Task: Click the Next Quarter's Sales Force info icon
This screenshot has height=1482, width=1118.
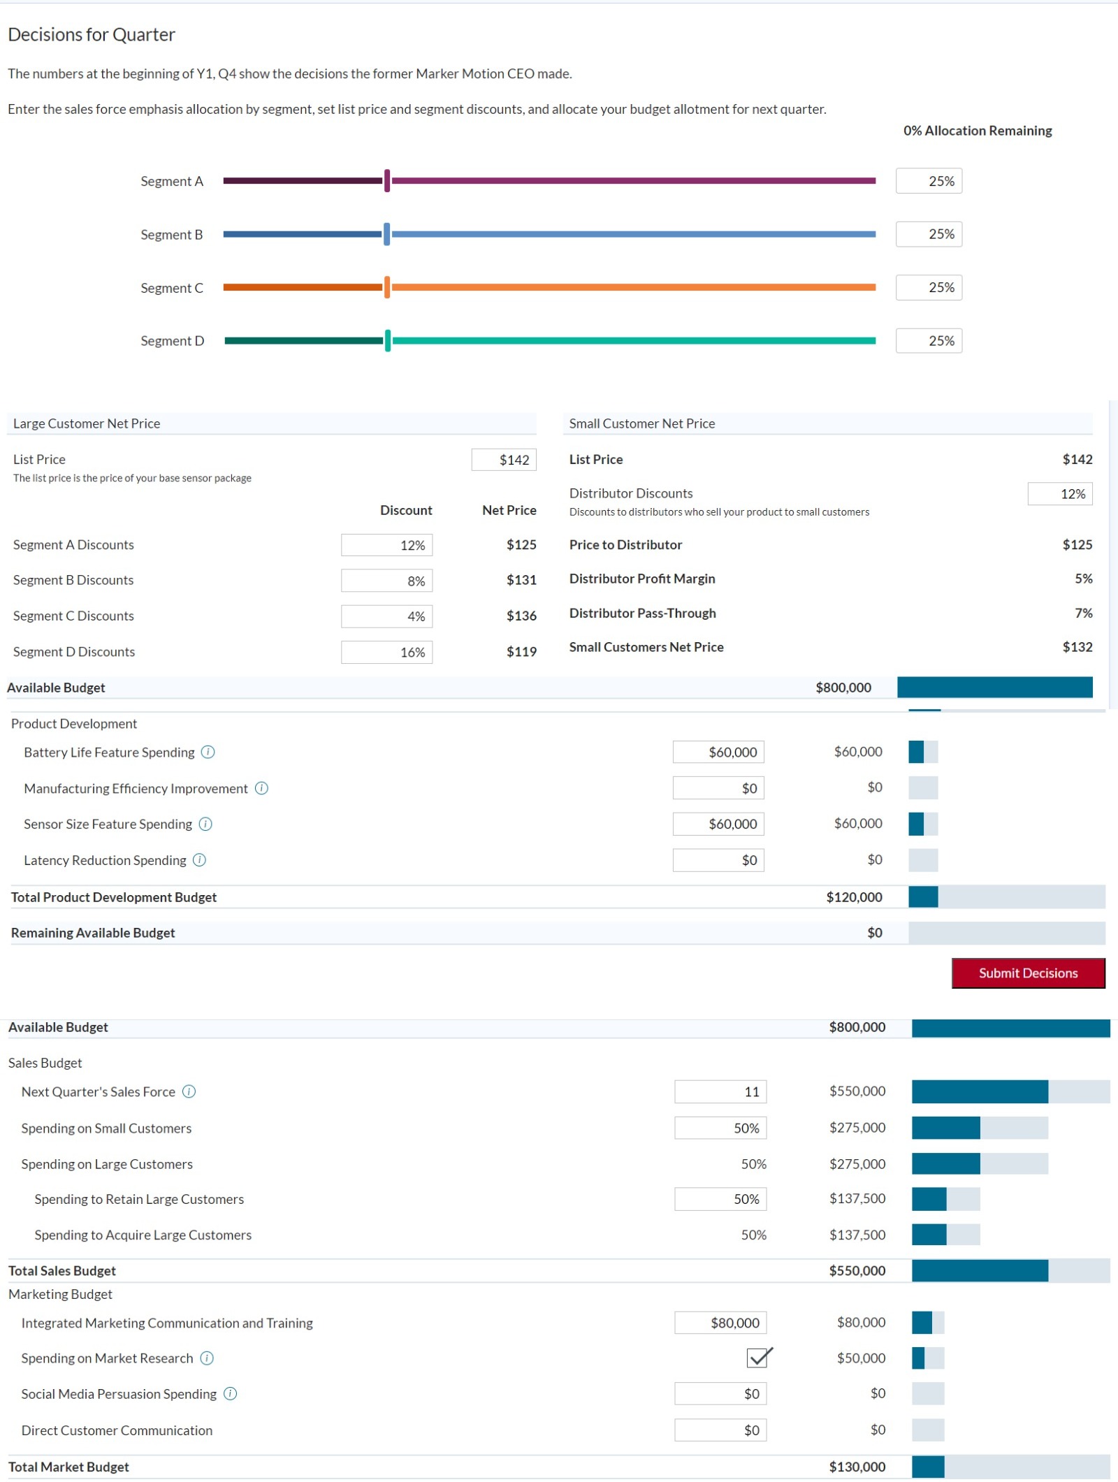Action: 189,1091
